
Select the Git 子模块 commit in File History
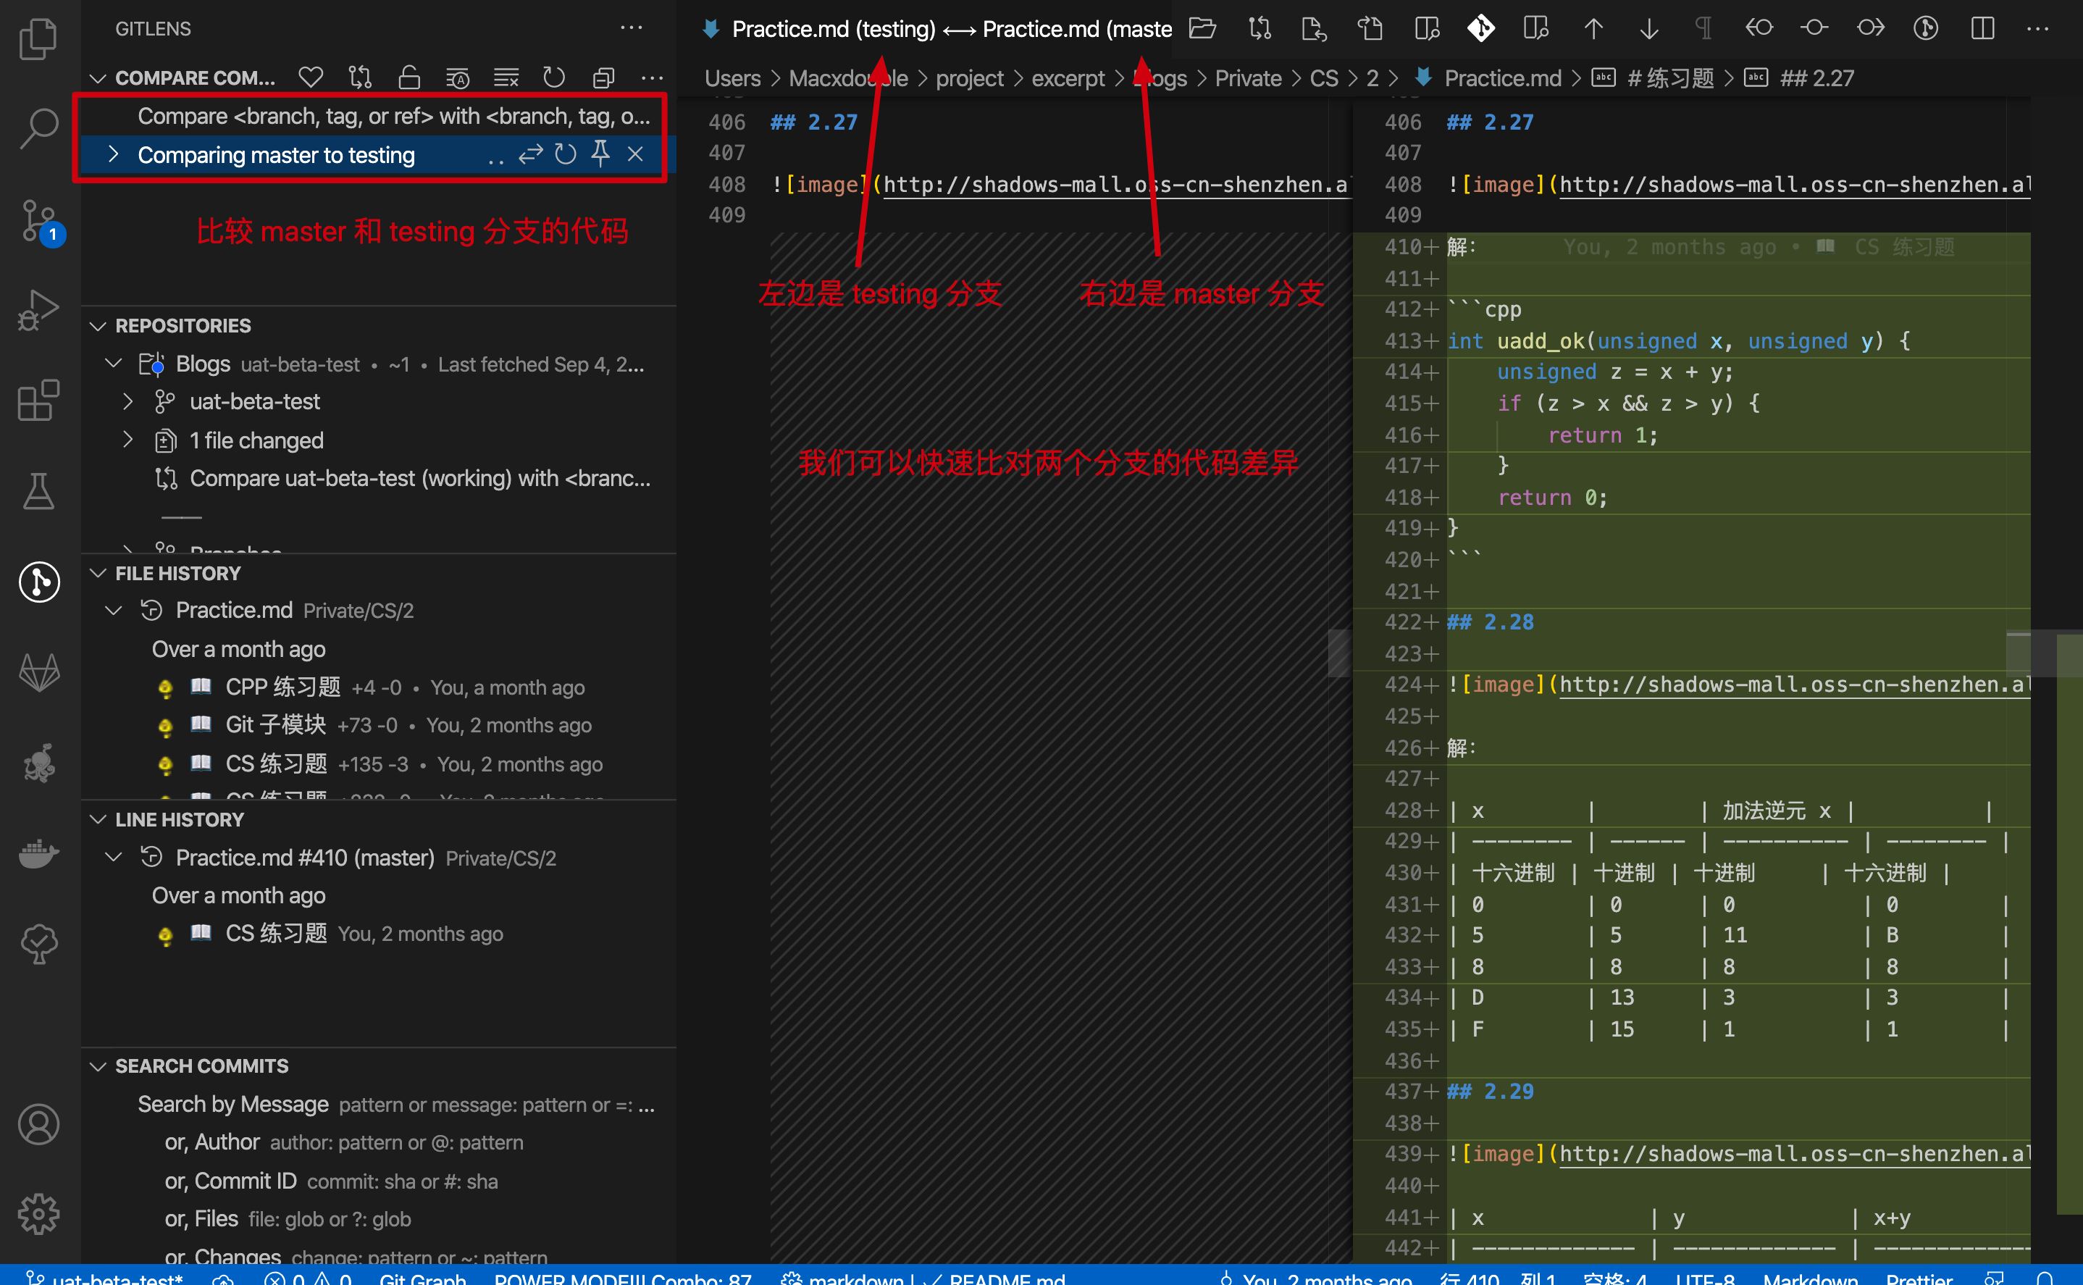click(x=275, y=725)
